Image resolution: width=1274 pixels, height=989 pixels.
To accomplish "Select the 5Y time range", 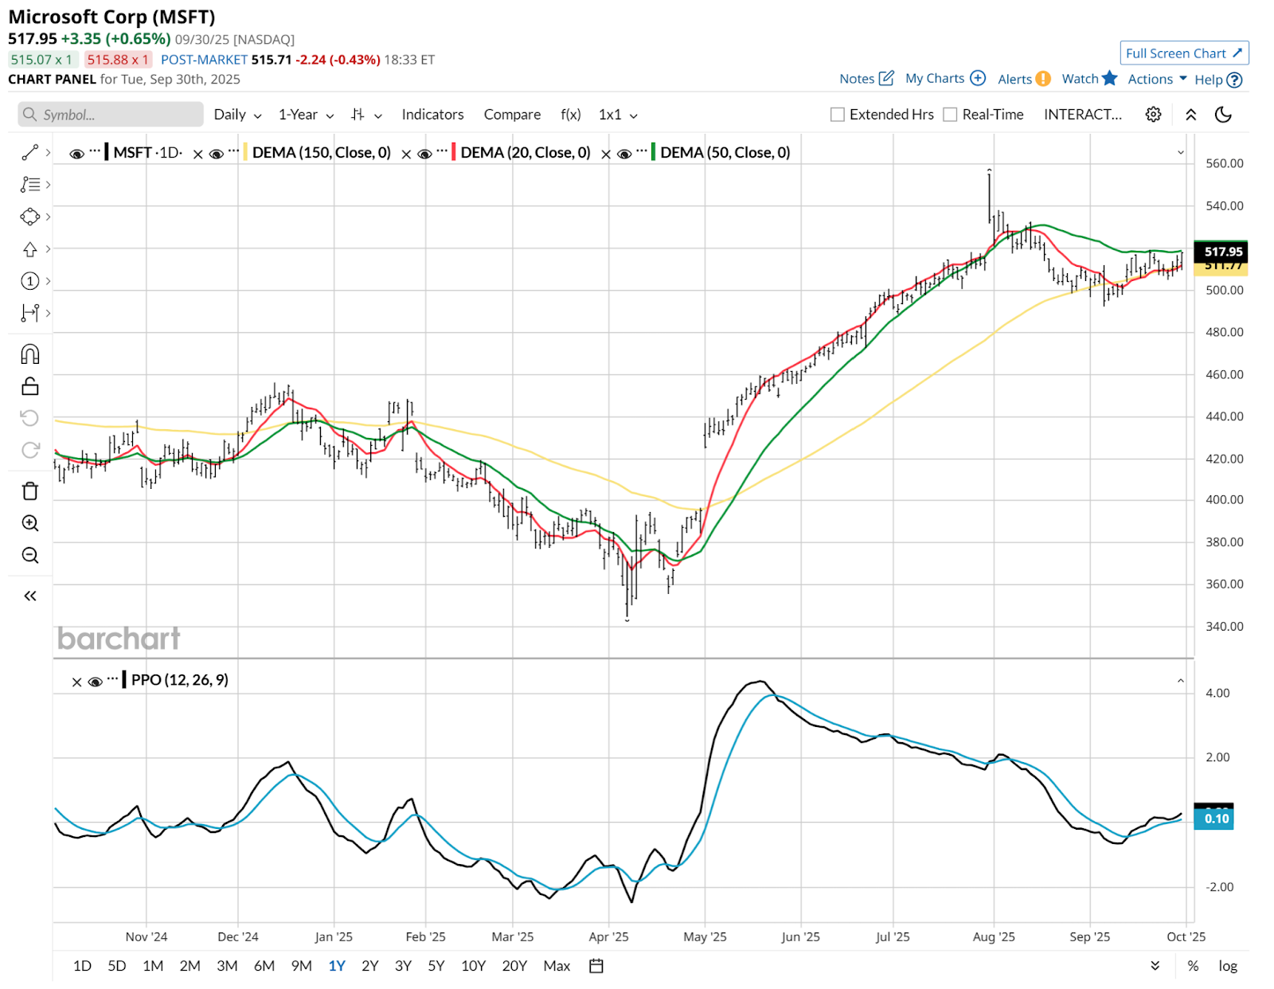I will tap(436, 966).
